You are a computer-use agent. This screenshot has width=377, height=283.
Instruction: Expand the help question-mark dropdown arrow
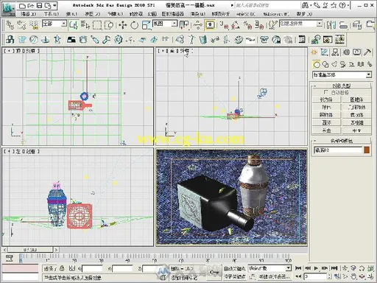coord(348,5)
